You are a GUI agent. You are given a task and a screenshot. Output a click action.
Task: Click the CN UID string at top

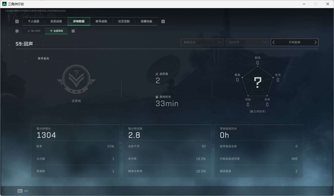pos(36,11)
